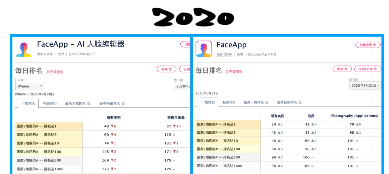This screenshot has height=174, width=389.
Task: Open 关于该报告 link in iOS panel
Action: [55, 72]
